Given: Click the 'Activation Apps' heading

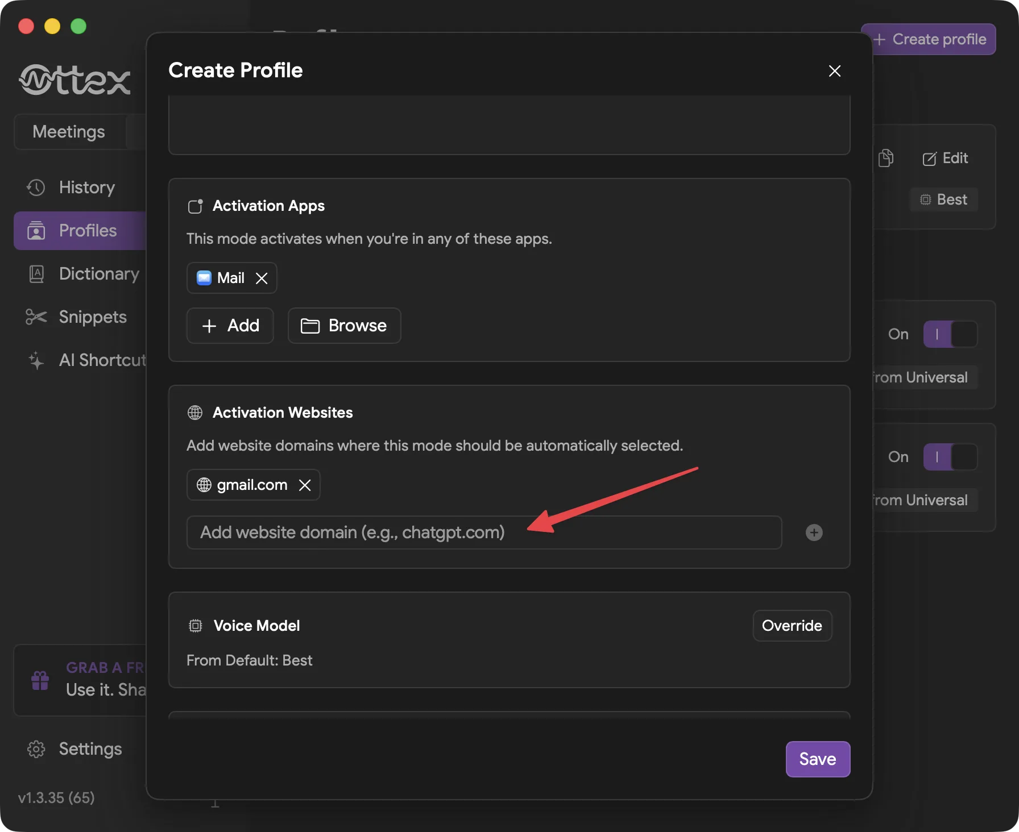Looking at the screenshot, I should pyautogui.click(x=268, y=206).
